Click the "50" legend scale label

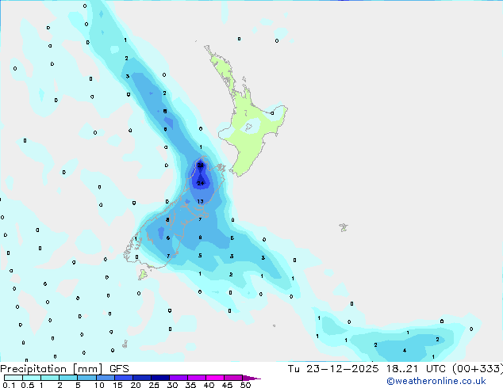pyautogui.click(x=246, y=385)
